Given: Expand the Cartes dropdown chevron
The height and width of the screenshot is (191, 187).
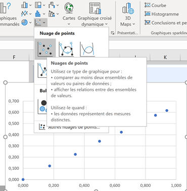Looking at the screenshot, I should click(x=69, y=24).
